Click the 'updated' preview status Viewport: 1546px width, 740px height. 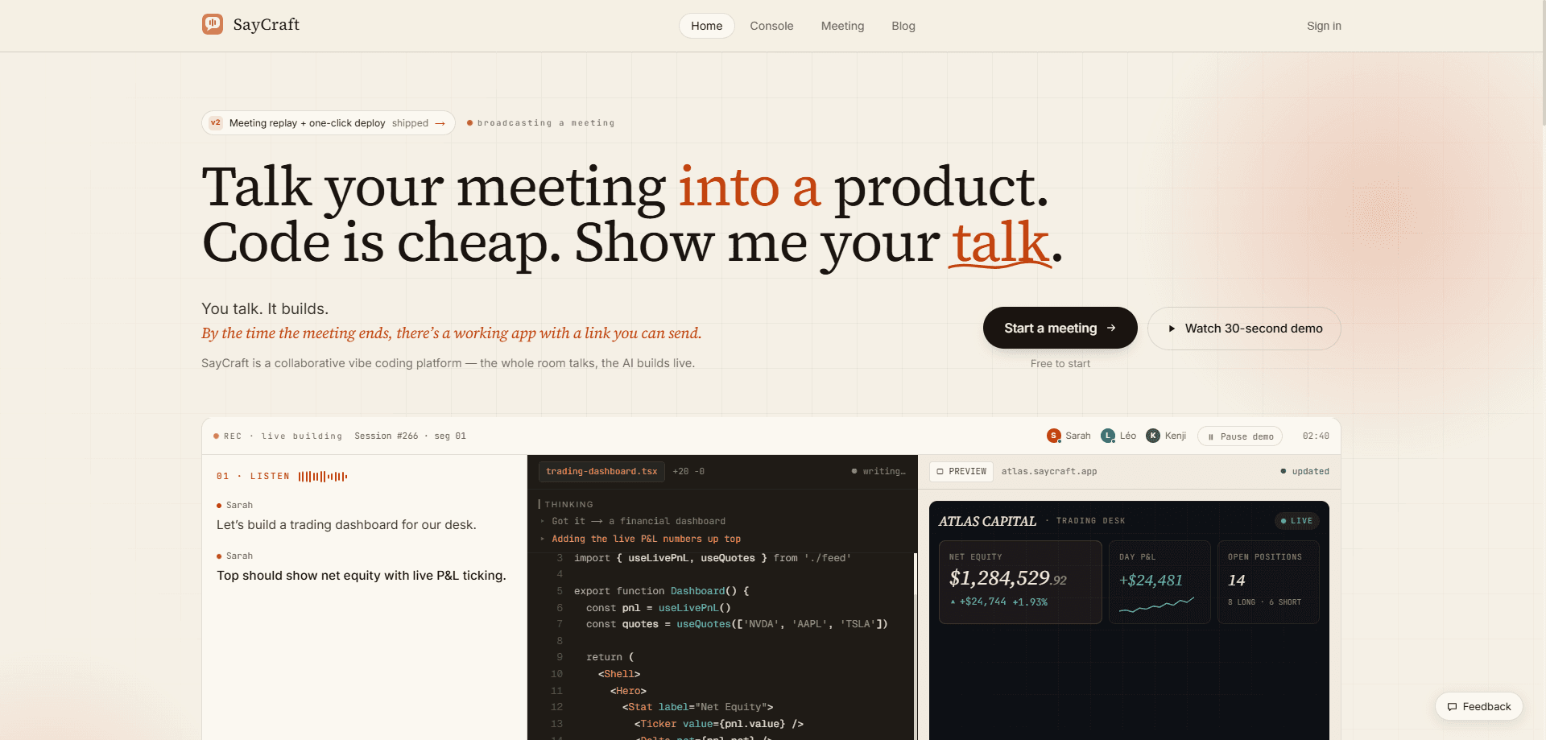(1304, 472)
